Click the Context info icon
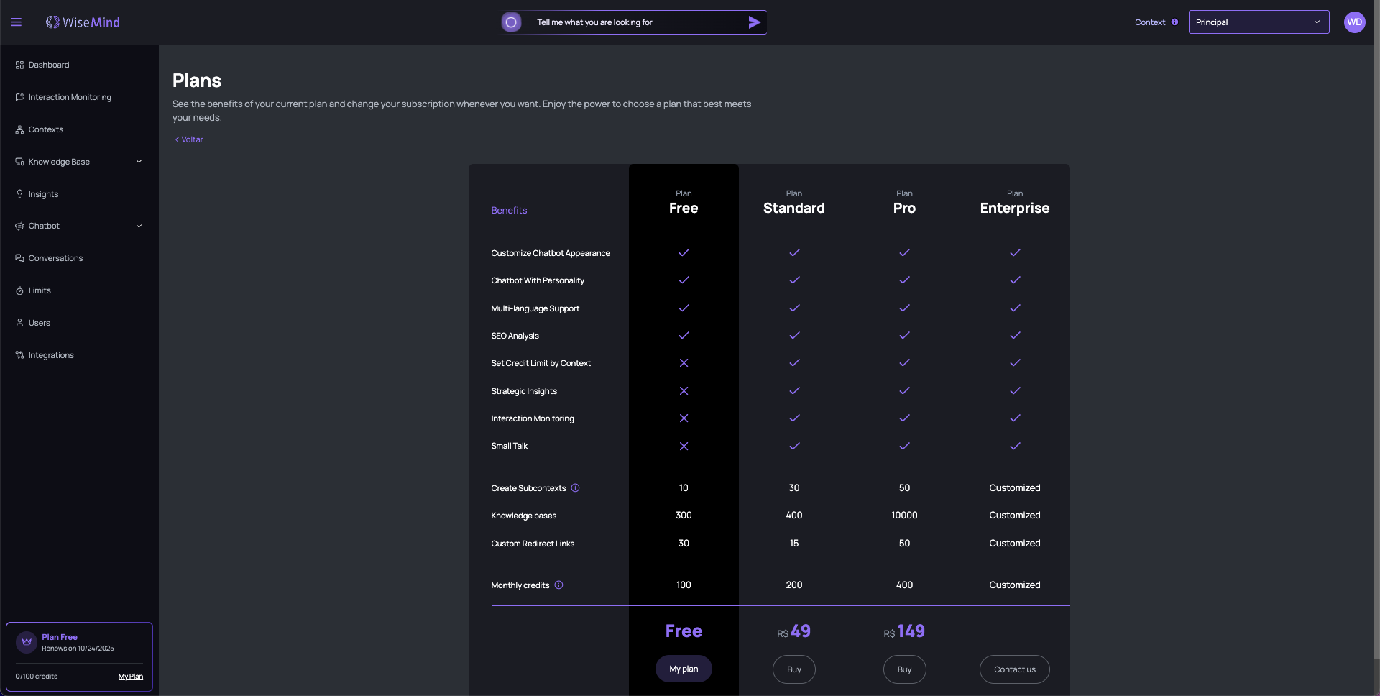 coord(1174,22)
